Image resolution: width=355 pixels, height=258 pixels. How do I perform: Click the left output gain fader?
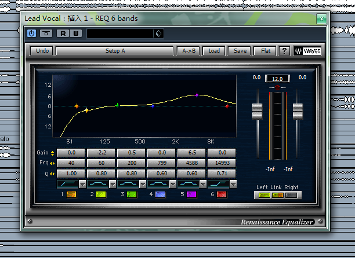(x=257, y=111)
